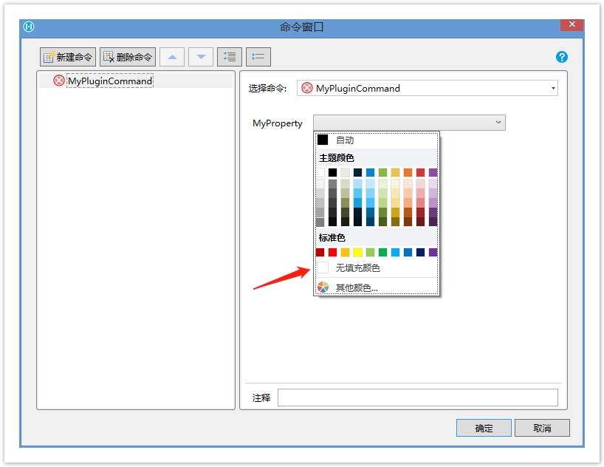Pick the black theme color swatch

332,172
